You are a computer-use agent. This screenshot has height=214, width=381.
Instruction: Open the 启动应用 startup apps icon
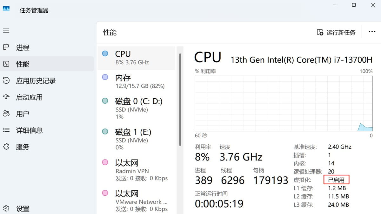click(6, 97)
